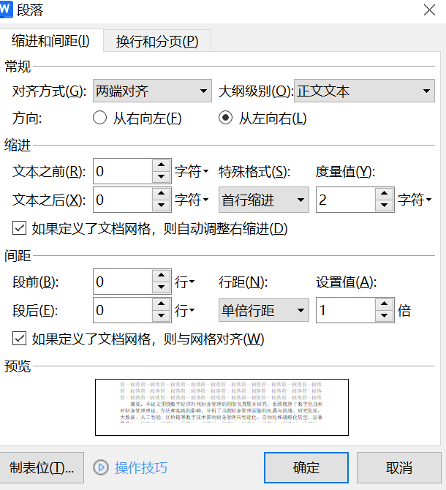Image resolution: width=446 pixels, height=490 pixels.
Task: Decrease the 段后 spacing value
Action: click(161, 316)
